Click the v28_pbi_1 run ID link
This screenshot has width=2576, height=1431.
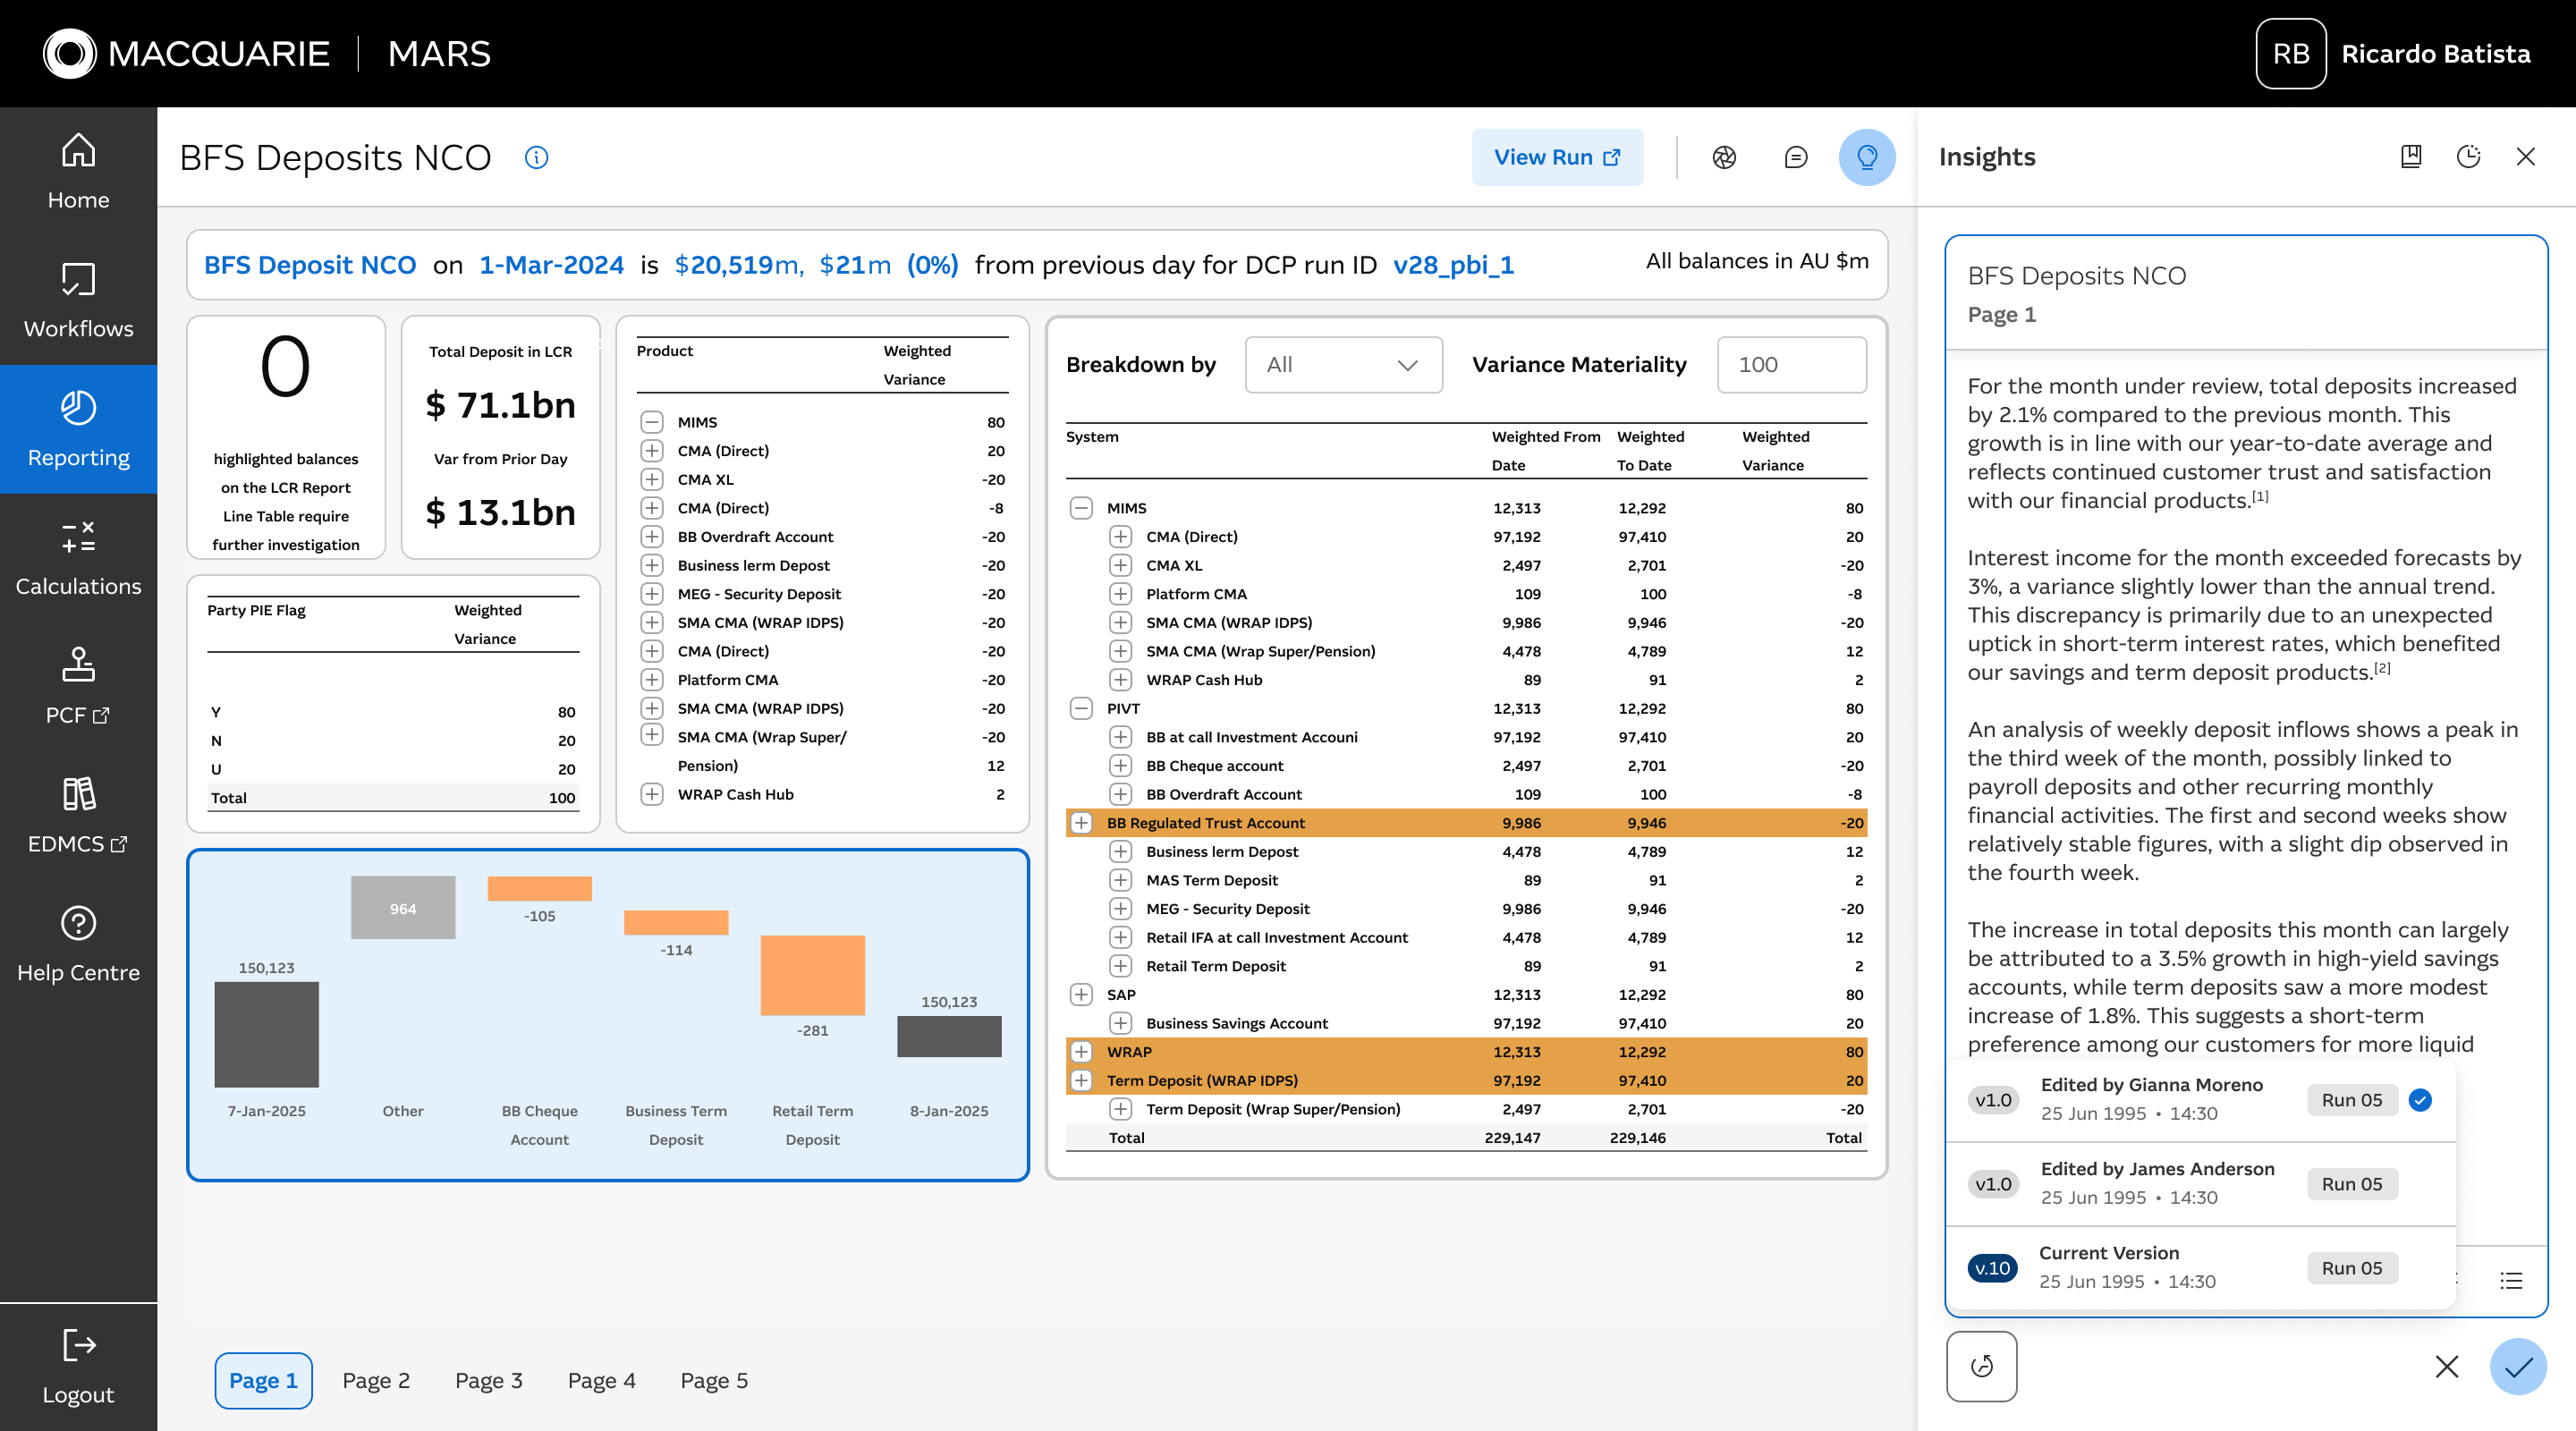tap(1453, 265)
